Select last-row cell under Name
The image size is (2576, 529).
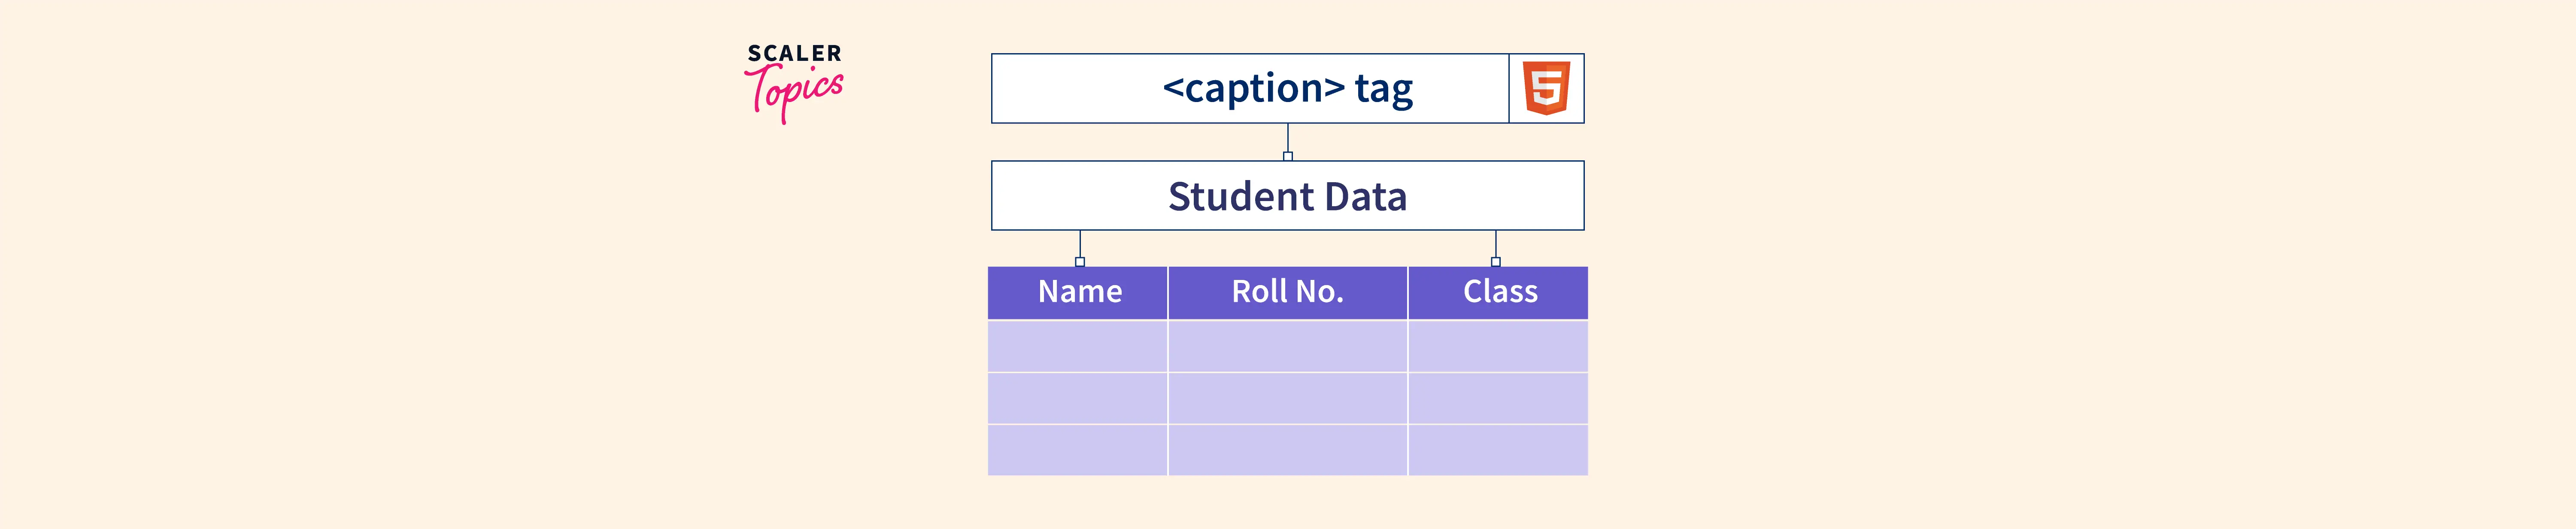coord(1078,450)
